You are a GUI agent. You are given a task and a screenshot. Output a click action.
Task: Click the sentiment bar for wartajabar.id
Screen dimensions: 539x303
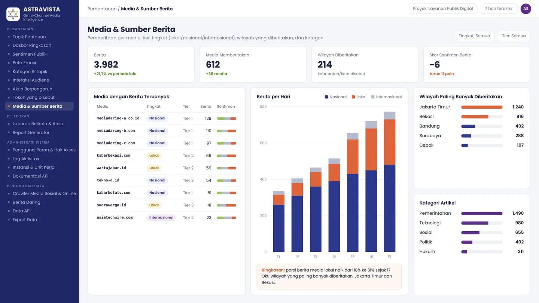[226, 168]
